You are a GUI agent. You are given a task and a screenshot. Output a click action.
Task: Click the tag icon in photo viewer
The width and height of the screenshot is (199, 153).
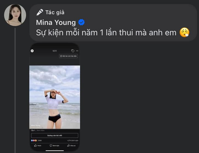[x=73, y=51]
